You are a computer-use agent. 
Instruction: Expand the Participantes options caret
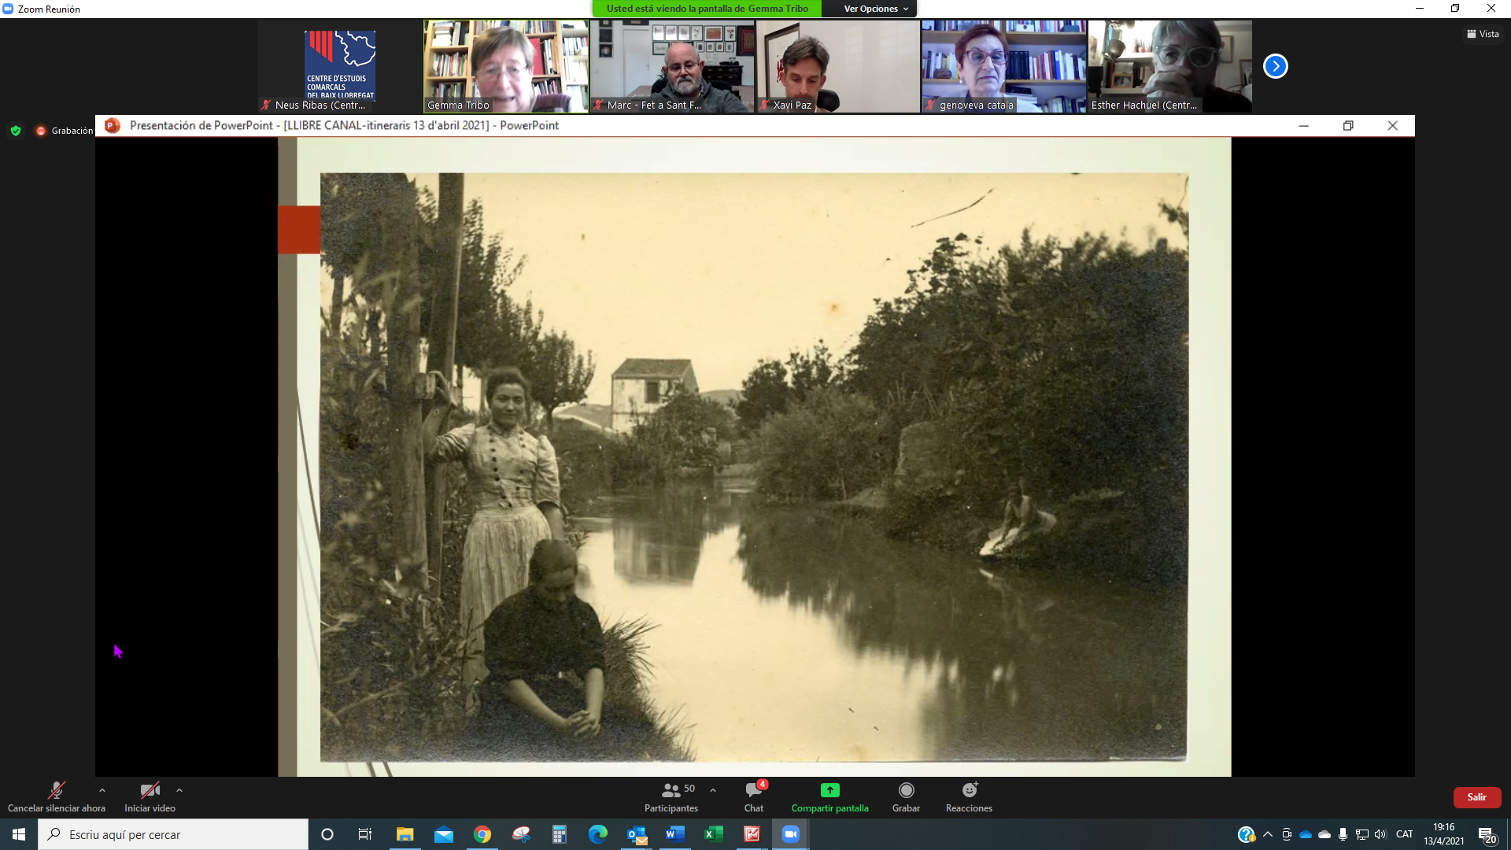(713, 790)
